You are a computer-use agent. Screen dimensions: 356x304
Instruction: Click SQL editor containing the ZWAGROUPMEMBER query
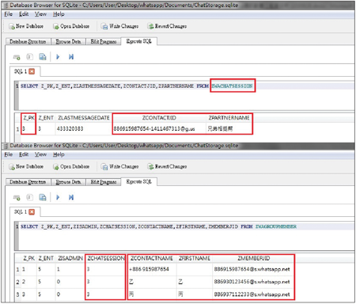coord(184,236)
